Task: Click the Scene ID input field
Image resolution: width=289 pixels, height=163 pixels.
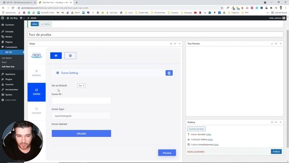Action: pos(81,101)
